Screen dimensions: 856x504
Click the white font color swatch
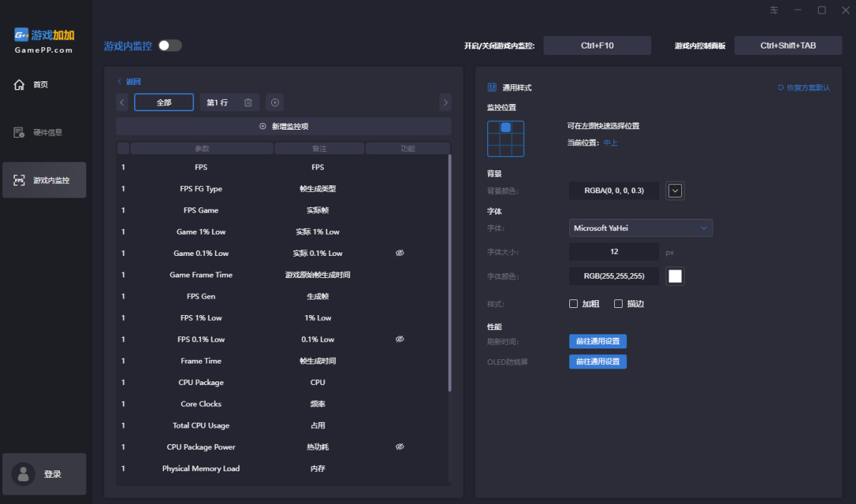(675, 276)
